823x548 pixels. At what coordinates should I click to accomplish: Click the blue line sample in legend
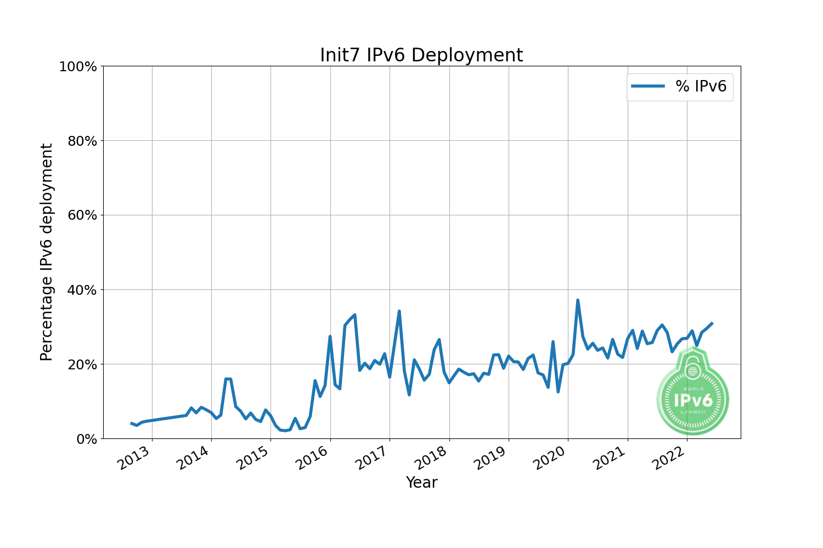(x=647, y=87)
